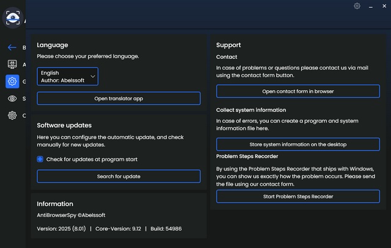Click the Check for updates label text
Viewport: 391px width, 248px height.
(x=92, y=159)
